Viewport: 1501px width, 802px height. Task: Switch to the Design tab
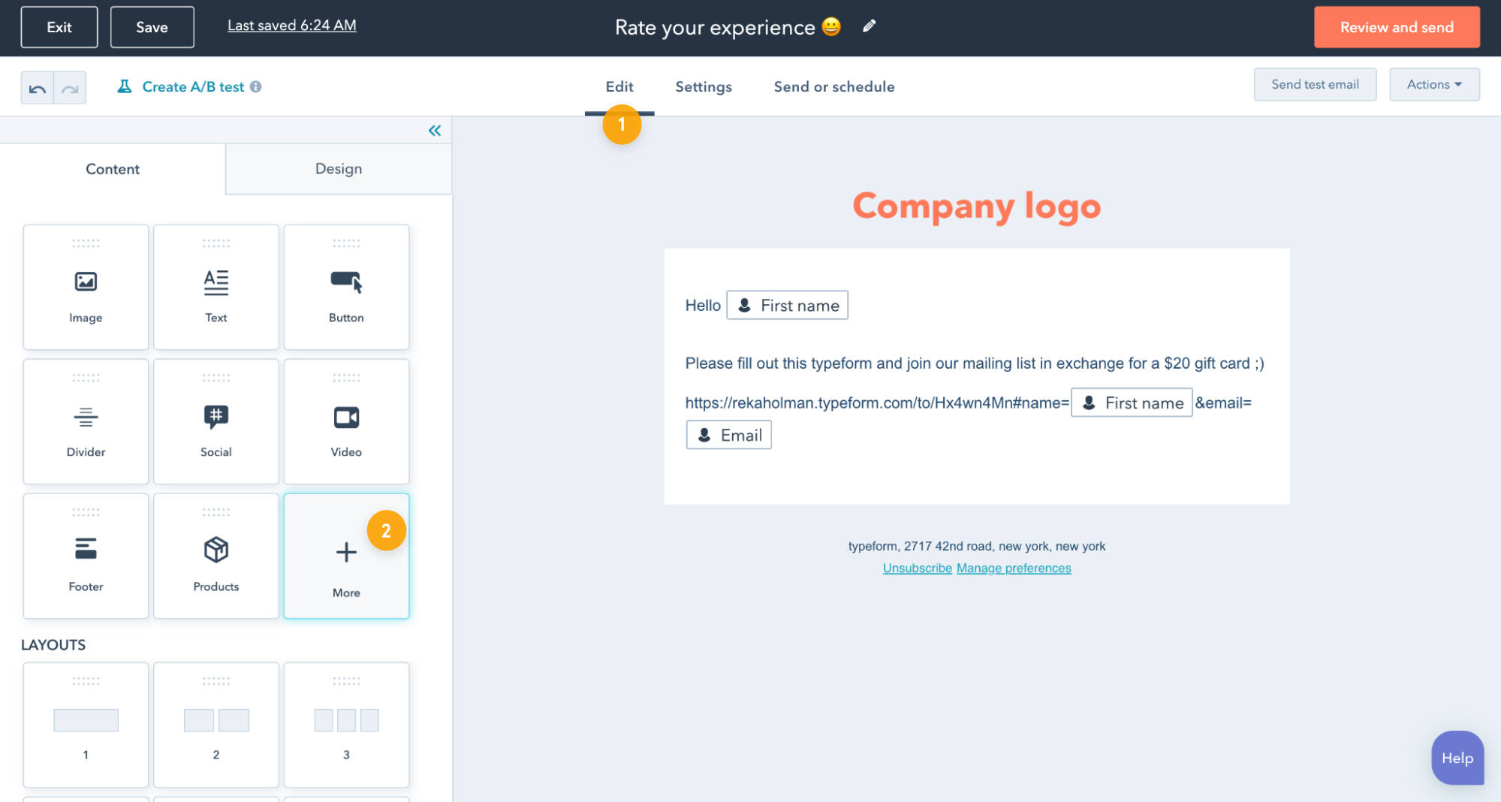click(338, 169)
